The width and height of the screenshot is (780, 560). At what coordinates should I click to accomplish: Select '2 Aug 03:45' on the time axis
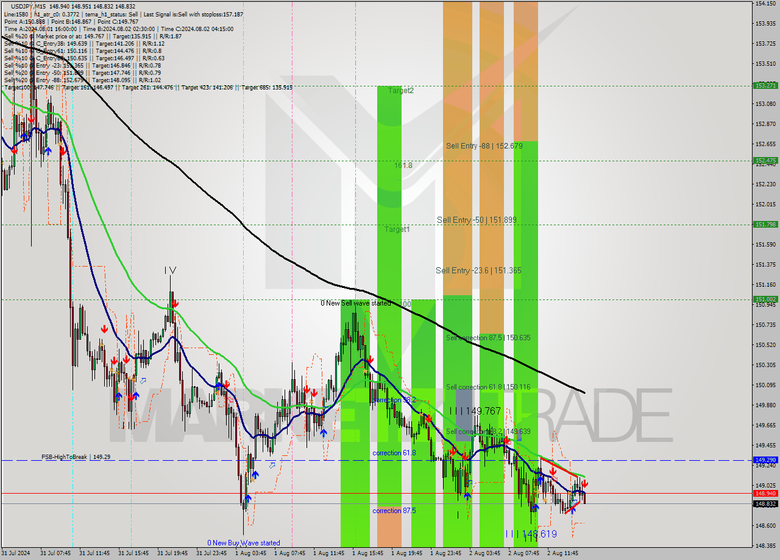(484, 553)
